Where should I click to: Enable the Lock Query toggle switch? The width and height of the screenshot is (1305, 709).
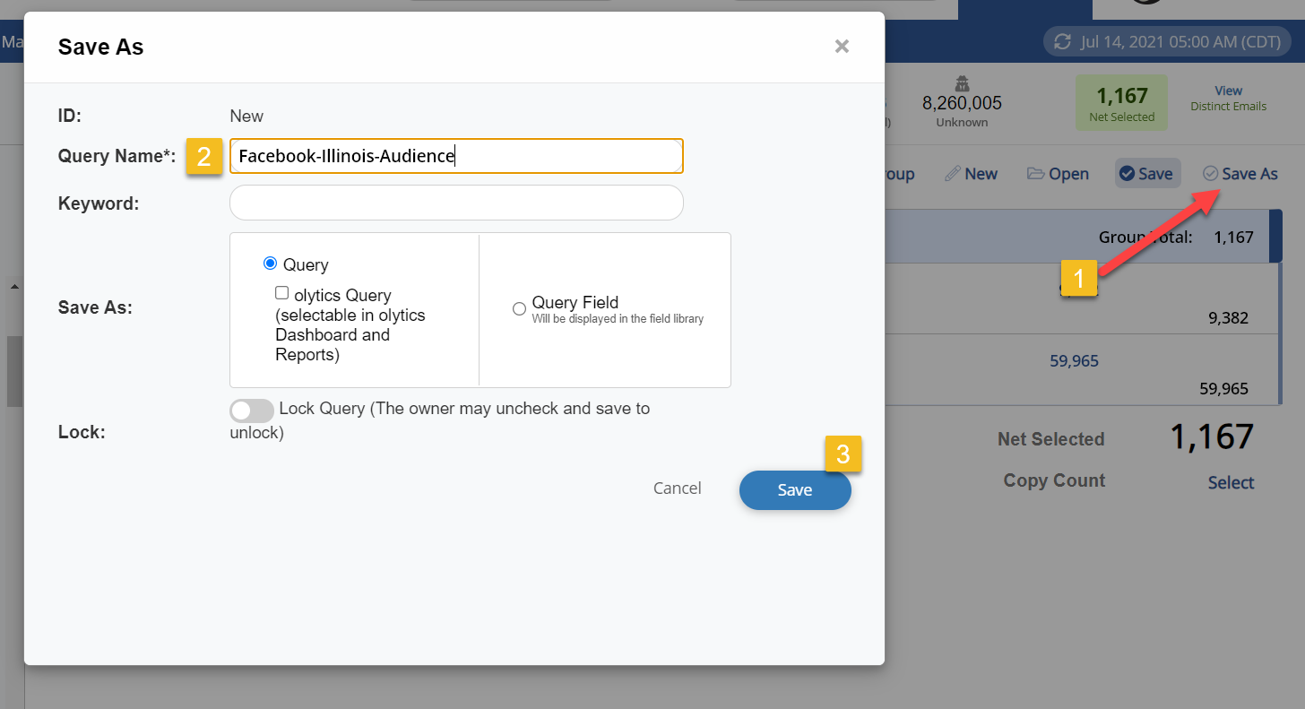tap(252, 411)
